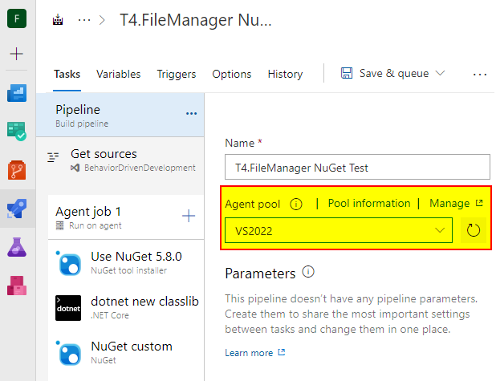Open the Repos sidebar icon
This screenshot has width=496, height=381.
17,170
